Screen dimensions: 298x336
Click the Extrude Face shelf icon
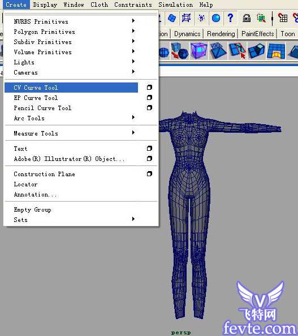pyautogui.click(x=256, y=51)
